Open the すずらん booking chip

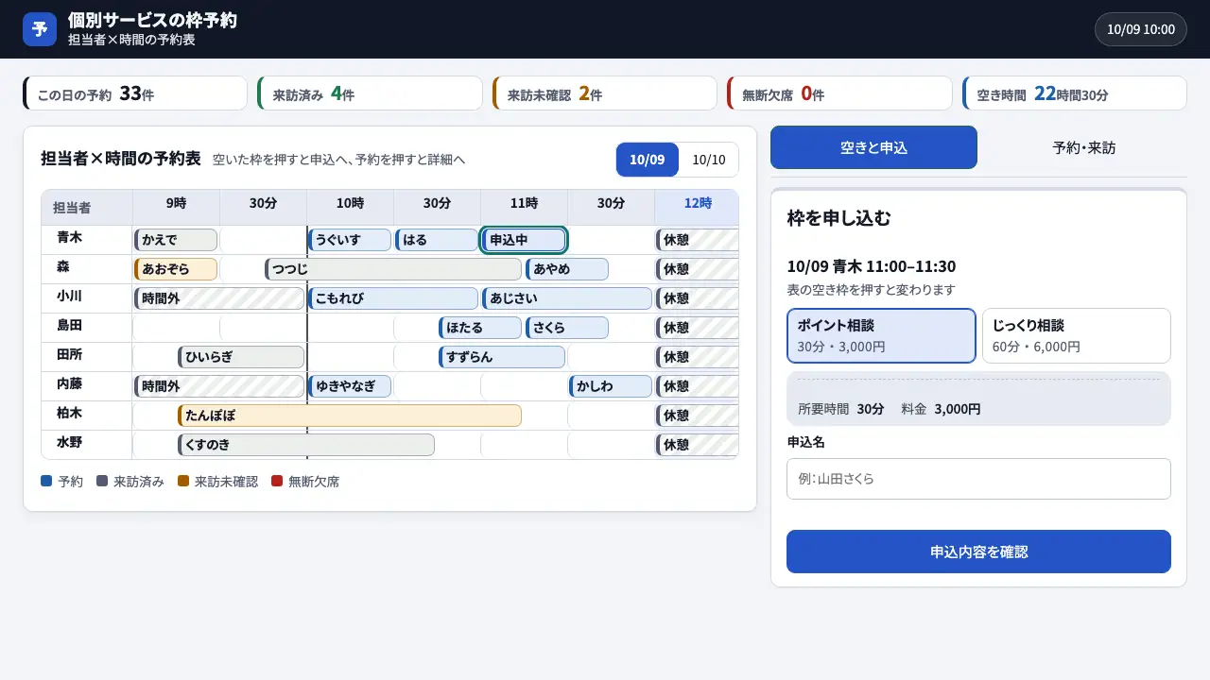pyautogui.click(x=502, y=357)
